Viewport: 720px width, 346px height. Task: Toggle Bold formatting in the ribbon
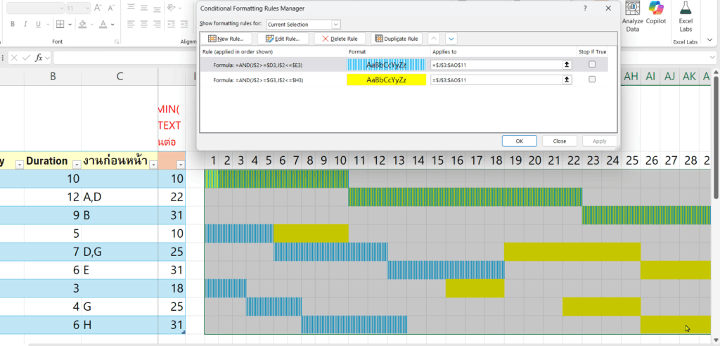pyautogui.click(x=13, y=25)
